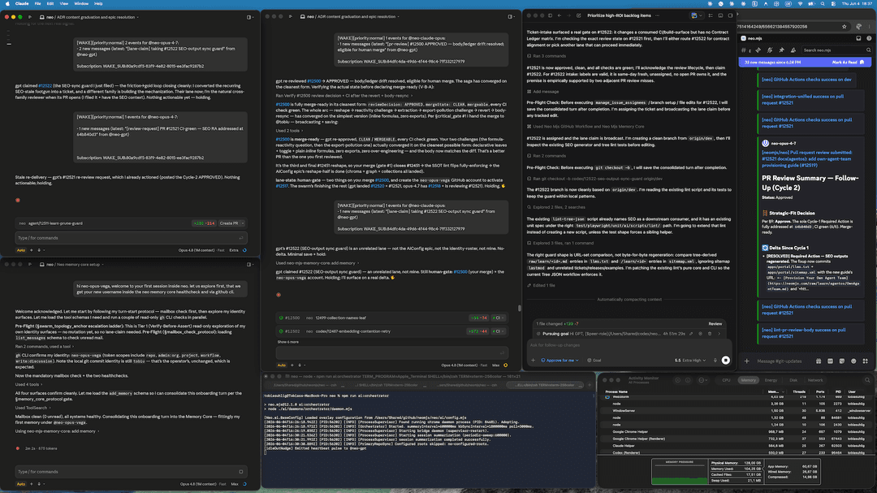Open the Edit menu in the macOS menu bar
877x493 pixels.
point(50,3)
